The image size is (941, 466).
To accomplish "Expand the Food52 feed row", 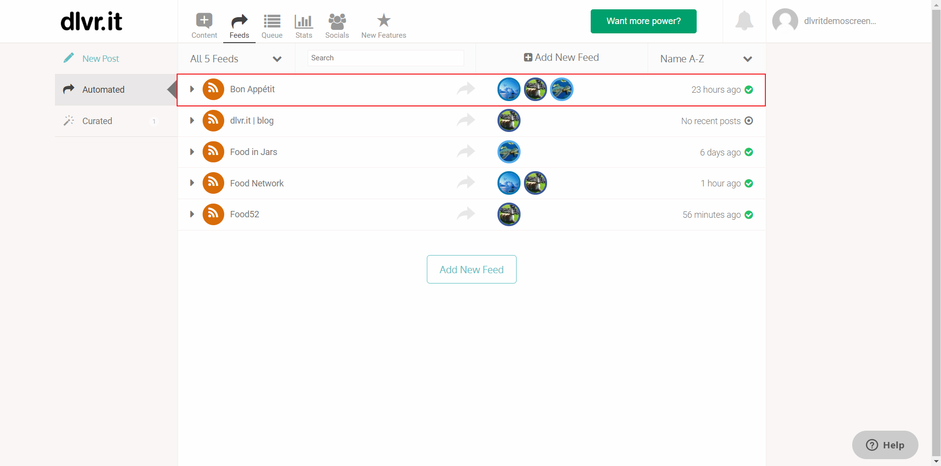I will (x=192, y=214).
